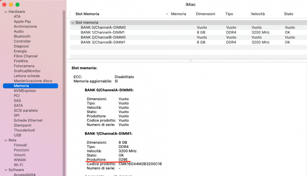The width and height of the screenshot is (307, 176).
Task: Sort by Velocità column header
Action: click(x=257, y=14)
